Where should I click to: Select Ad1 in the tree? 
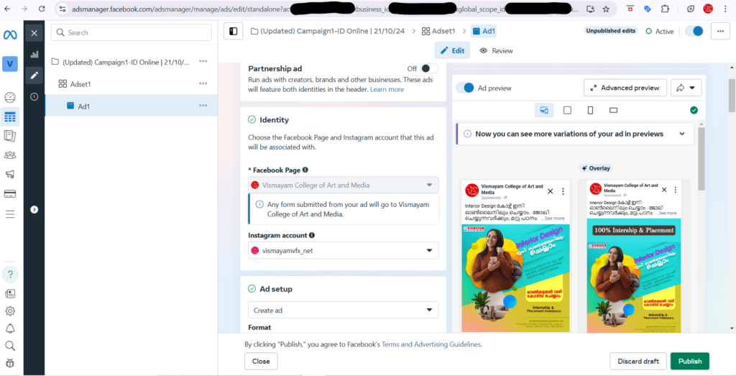[84, 106]
